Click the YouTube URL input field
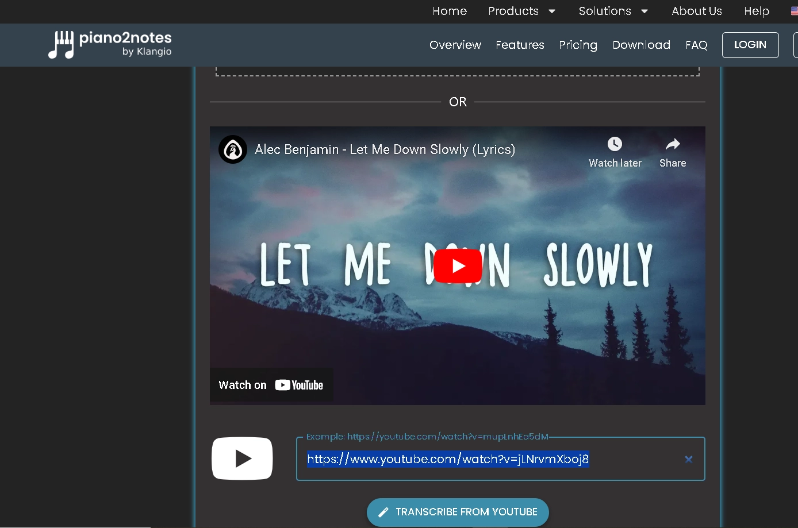This screenshot has width=798, height=528. pyautogui.click(x=500, y=459)
